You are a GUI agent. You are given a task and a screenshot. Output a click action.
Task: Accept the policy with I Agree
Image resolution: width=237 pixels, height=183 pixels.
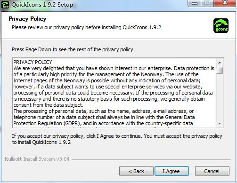[172, 171]
